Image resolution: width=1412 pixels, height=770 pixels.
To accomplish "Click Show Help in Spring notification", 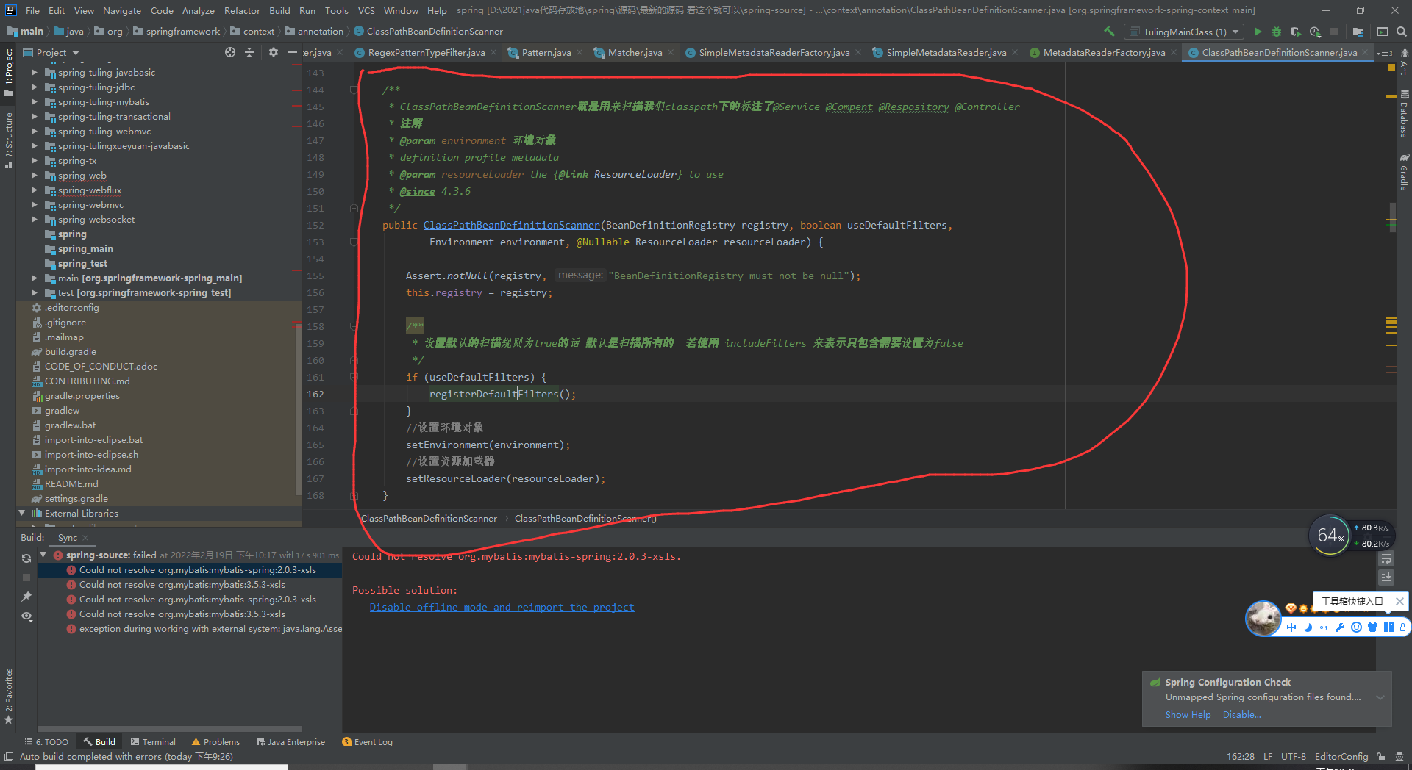I will tap(1188, 715).
